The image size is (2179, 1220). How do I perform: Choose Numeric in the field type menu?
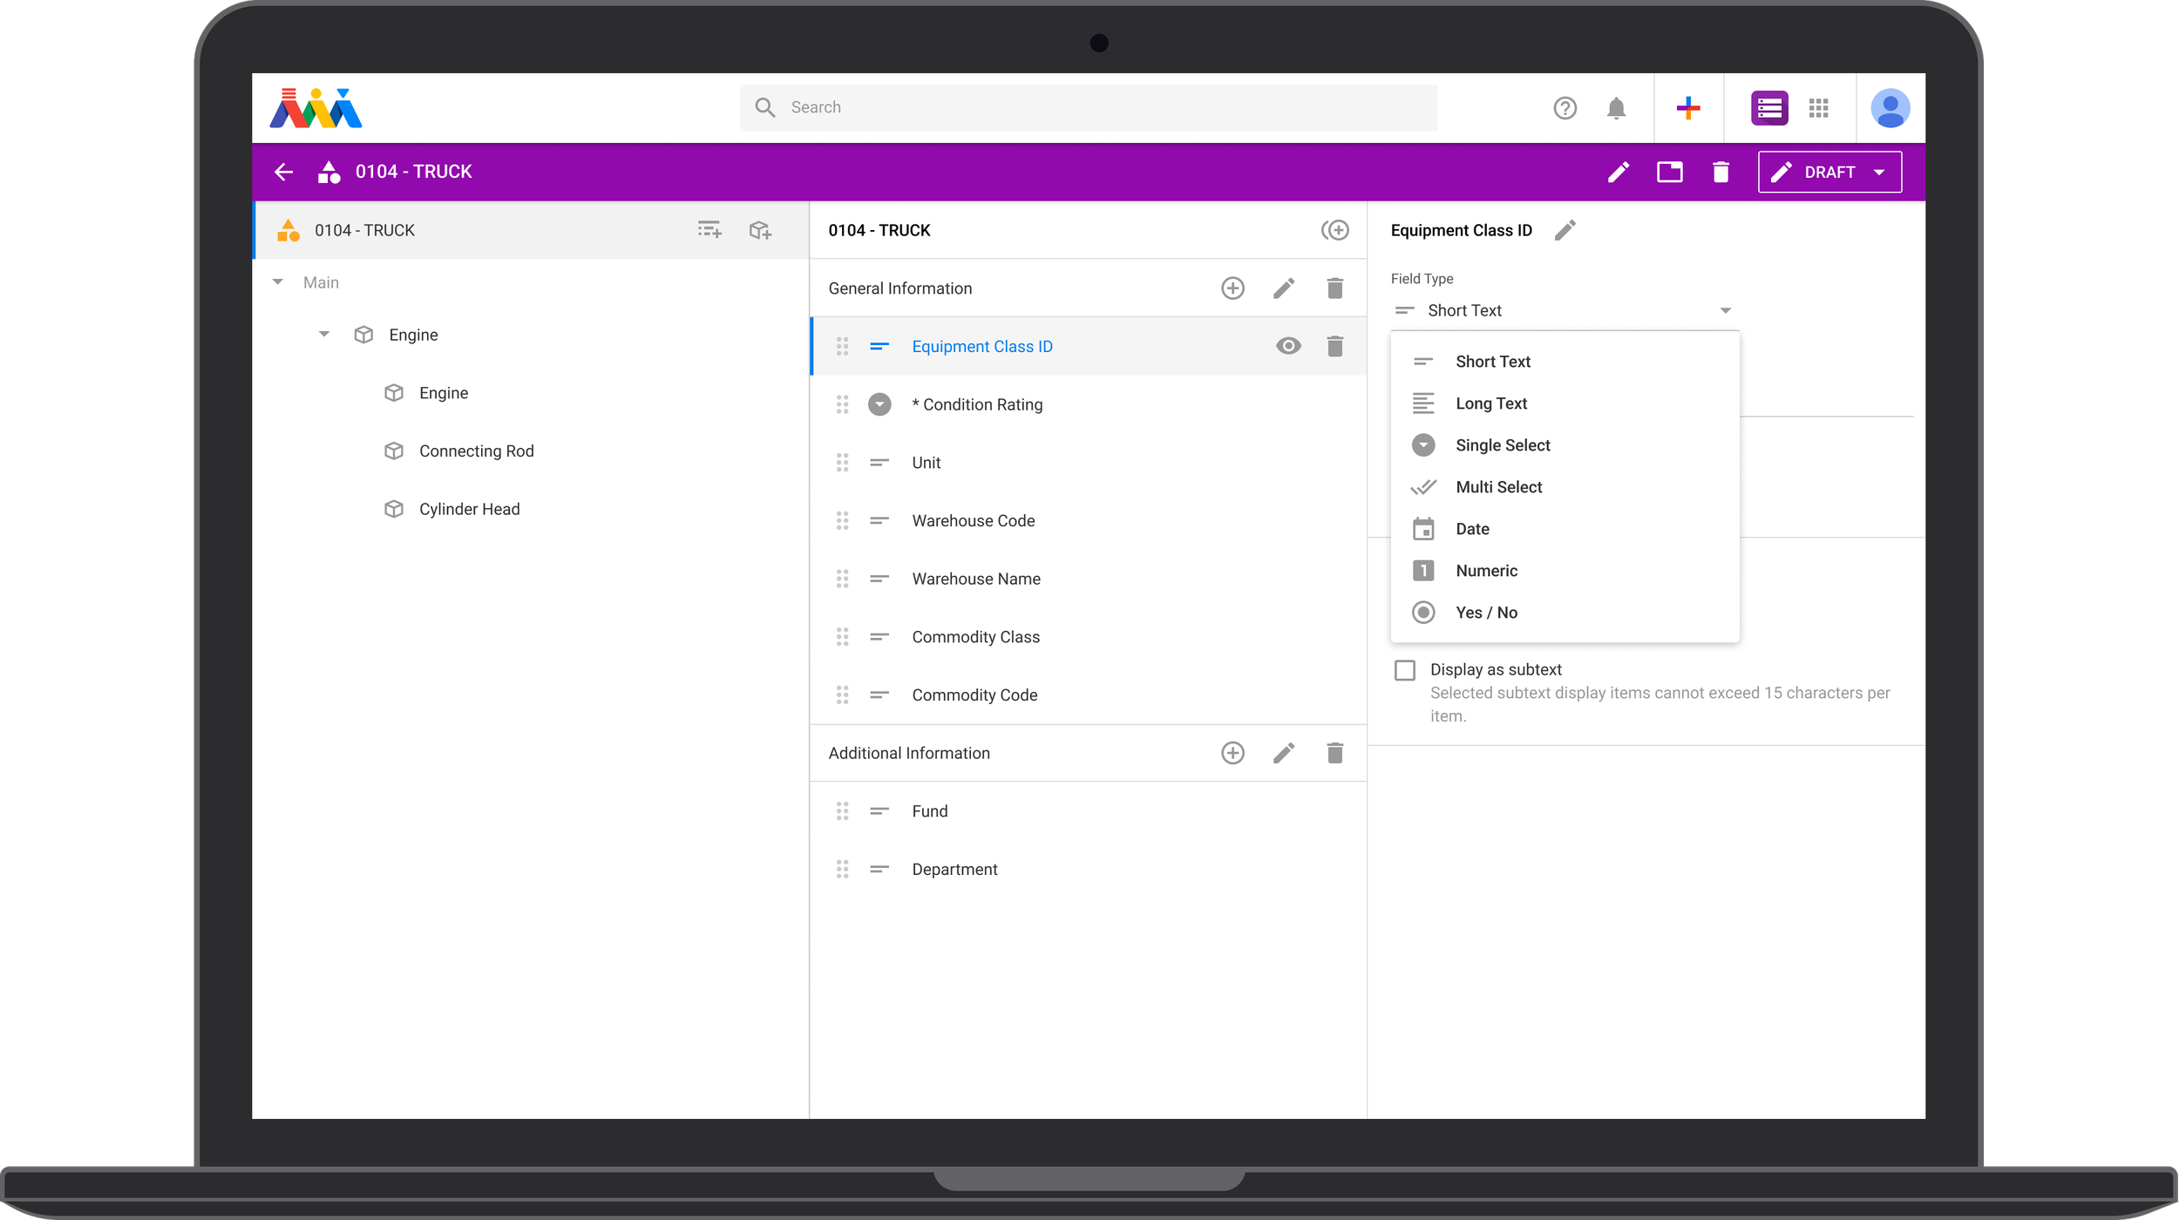tap(1486, 571)
